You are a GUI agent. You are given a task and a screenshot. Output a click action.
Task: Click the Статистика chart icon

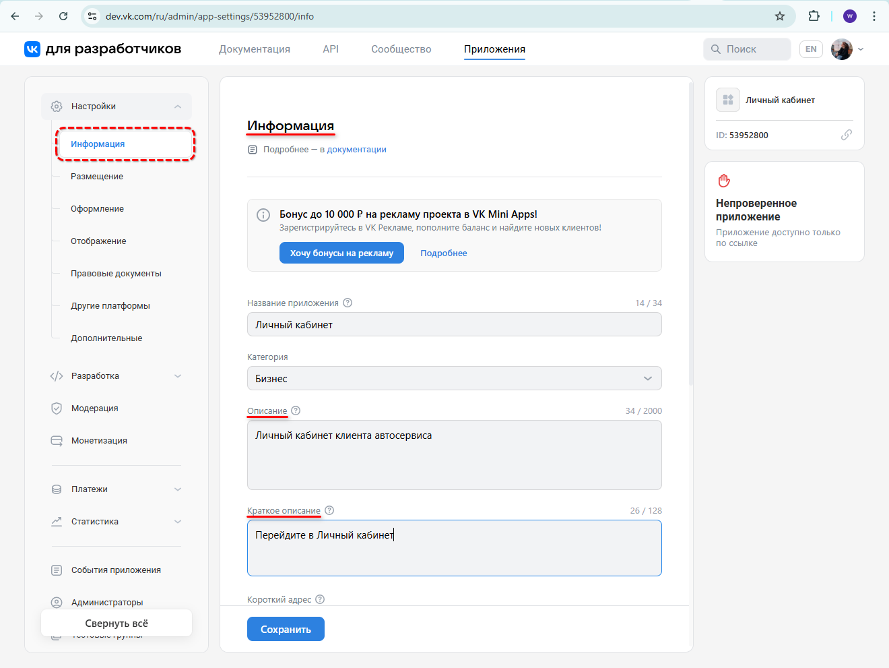tap(56, 521)
